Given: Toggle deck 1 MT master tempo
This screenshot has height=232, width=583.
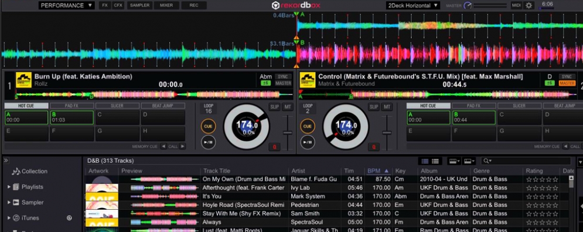Looking at the screenshot, I should pos(287,107).
